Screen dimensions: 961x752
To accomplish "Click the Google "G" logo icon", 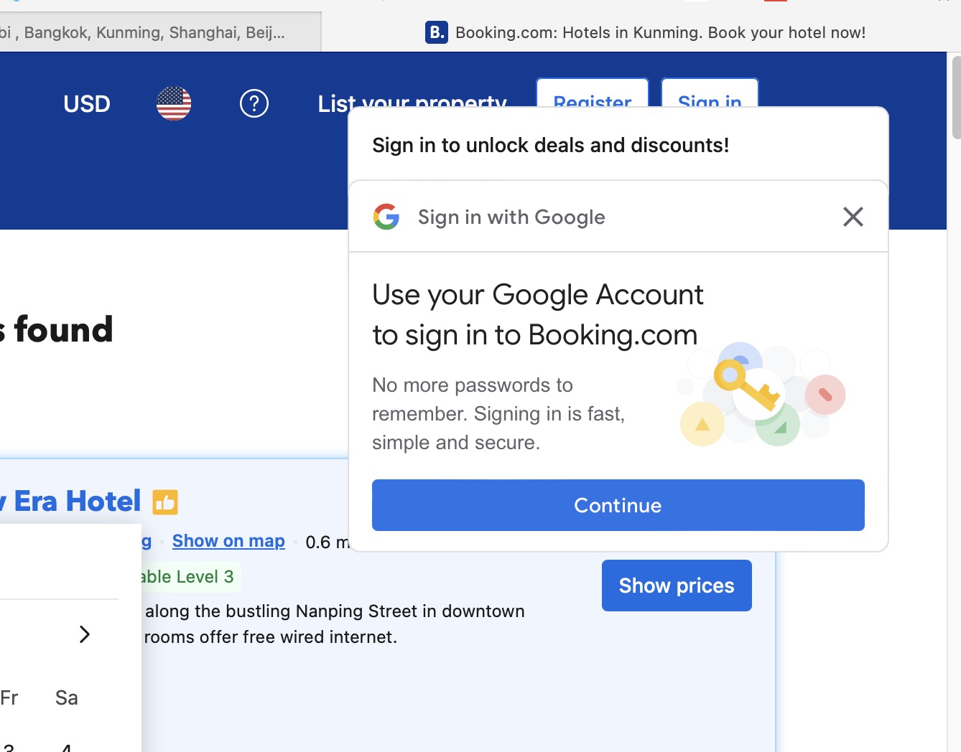I will (386, 216).
